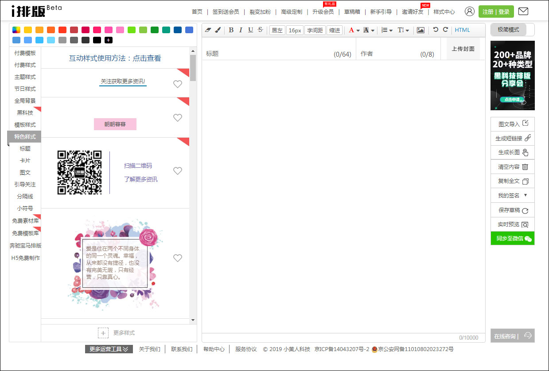Open the mail envelope icon
The height and width of the screenshot is (371, 549).
pos(523,12)
